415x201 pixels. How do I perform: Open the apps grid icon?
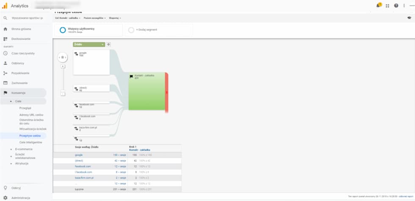[x=387, y=6]
